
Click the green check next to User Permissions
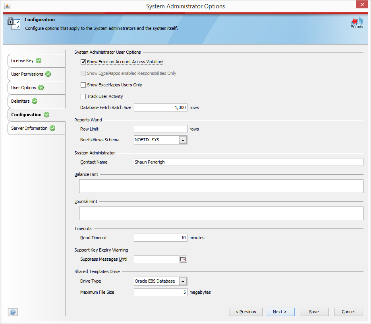pos(48,74)
